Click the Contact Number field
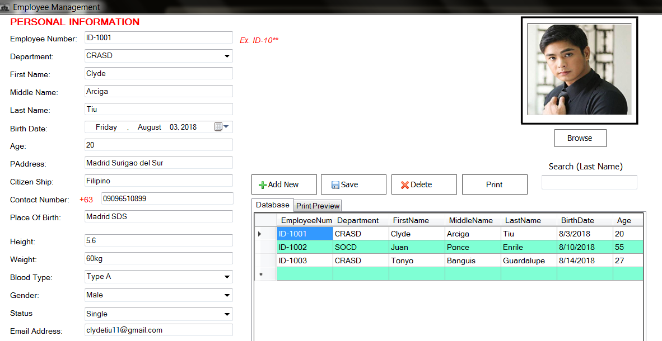This screenshot has width=662, height=341. pyautogui.click(x=166, y=198)
